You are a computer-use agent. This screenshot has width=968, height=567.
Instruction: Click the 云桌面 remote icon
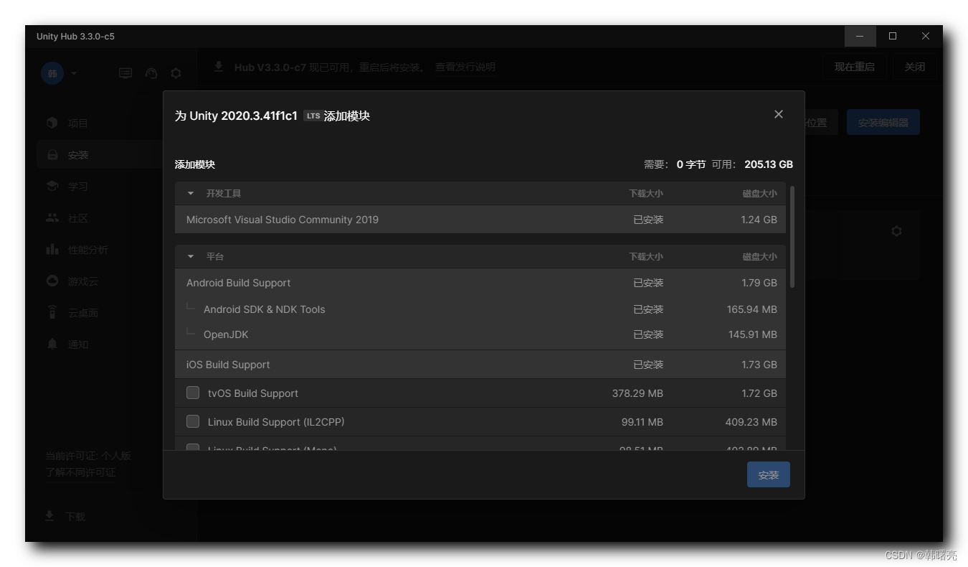click(x=52, y=312)
